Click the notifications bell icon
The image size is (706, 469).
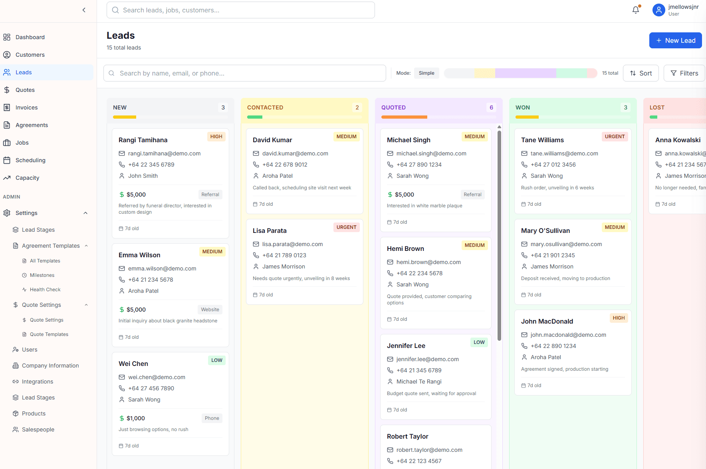click(636, 10)
